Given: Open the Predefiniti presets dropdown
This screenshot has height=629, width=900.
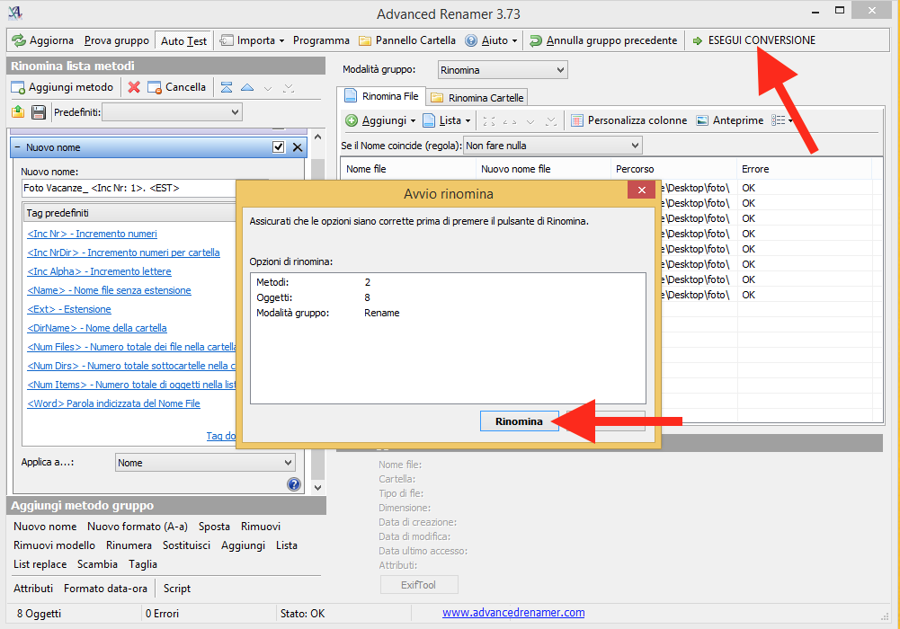Looking at the screenshot, I should 172,111.
